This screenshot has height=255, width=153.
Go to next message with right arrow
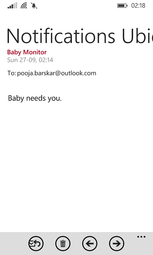click(116, 244)
